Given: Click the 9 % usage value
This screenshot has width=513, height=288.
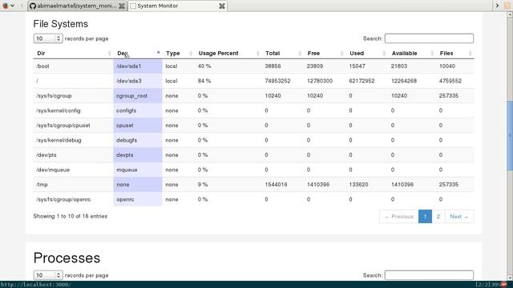Looking at the screenshot, I should coord(203,185).
